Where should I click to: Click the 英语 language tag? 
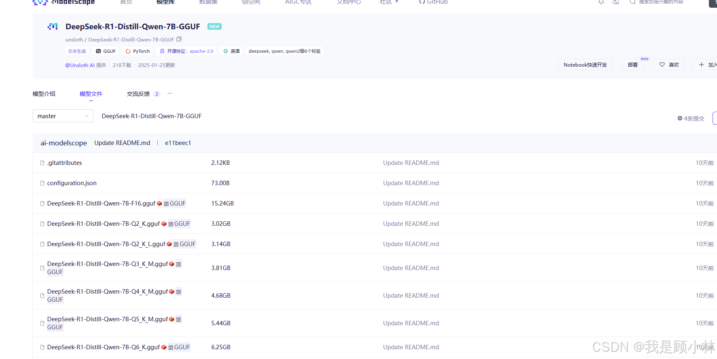coord(232,51)
